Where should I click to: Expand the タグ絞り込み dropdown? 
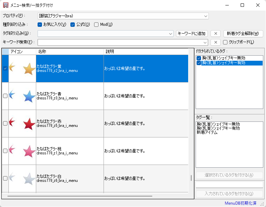click(171, 34)
